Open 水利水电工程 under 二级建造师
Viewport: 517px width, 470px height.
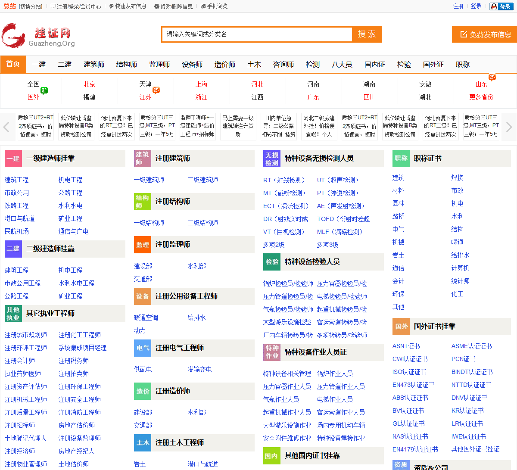tap(76, 283)
